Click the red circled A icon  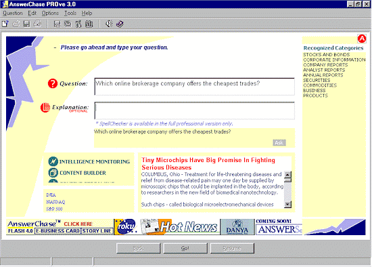pos(362,39)
